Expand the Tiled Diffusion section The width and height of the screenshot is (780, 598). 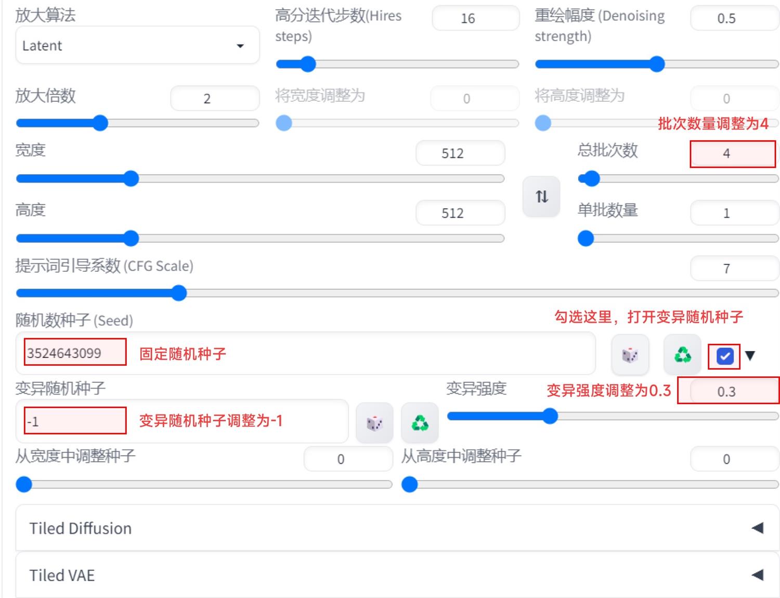click(390, 528)
